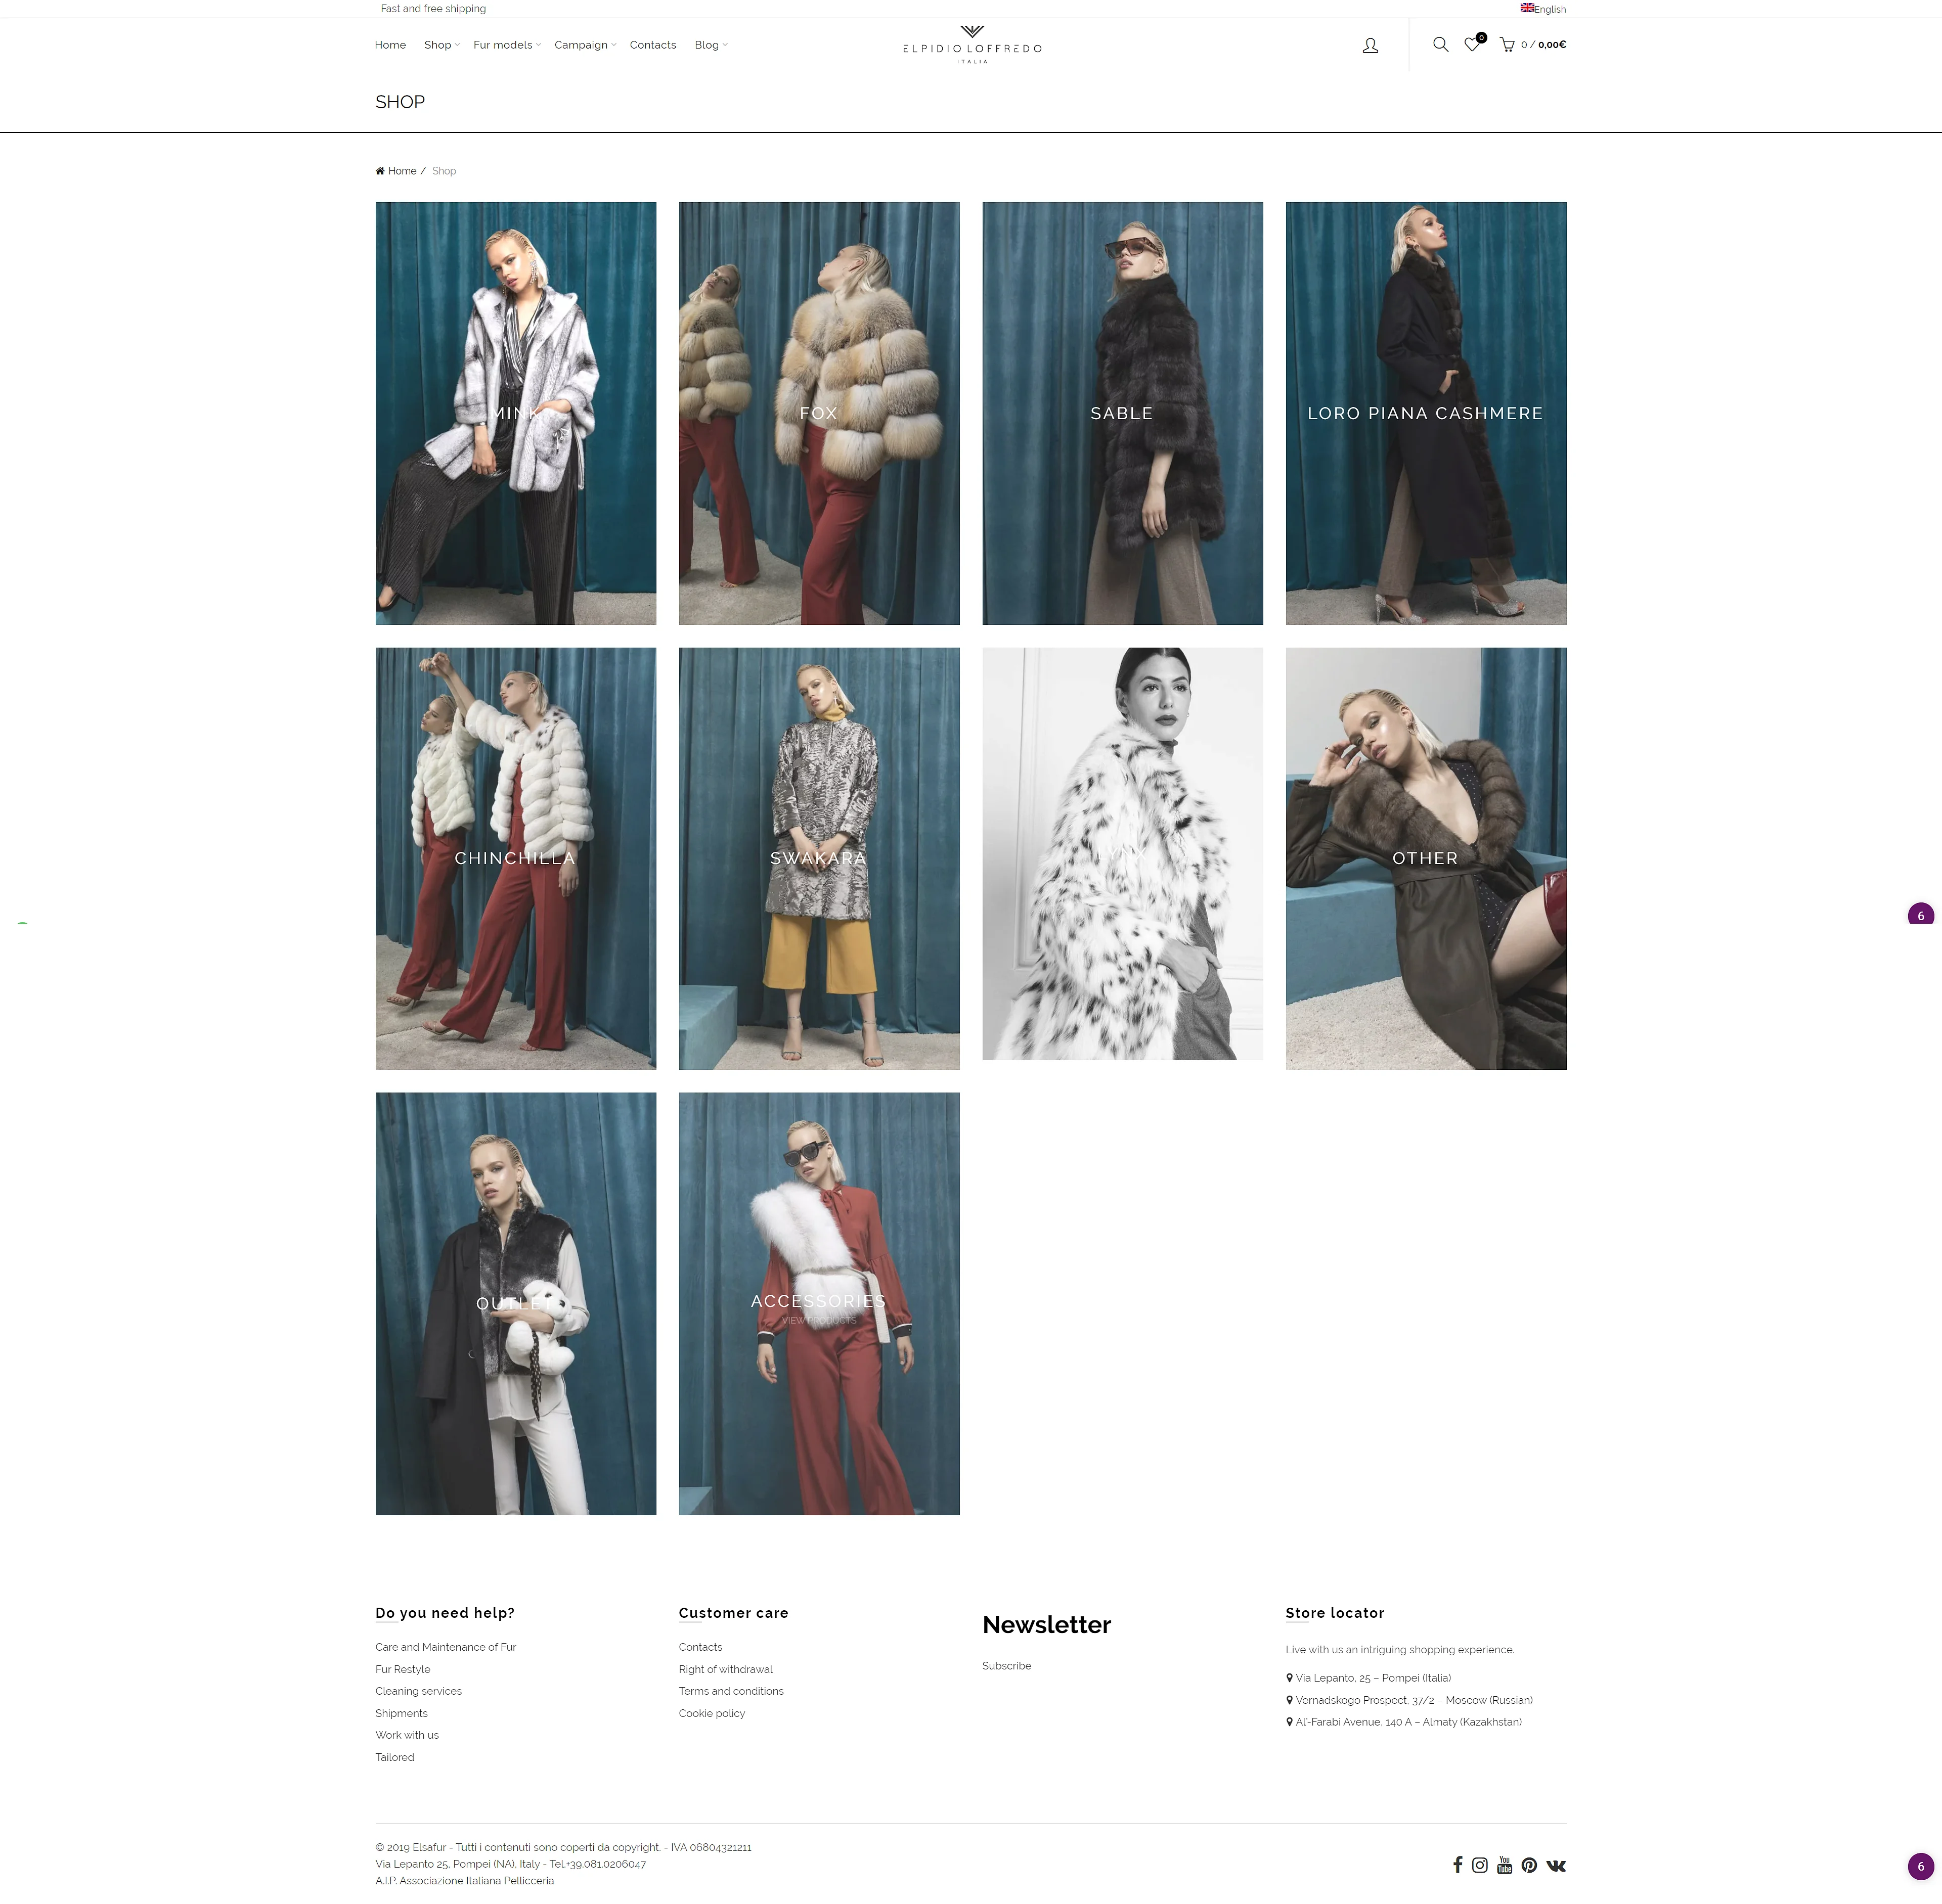Open the Fox category thumbnail
This screenshot has width=1942, height=1904.
tap(818, 413)
